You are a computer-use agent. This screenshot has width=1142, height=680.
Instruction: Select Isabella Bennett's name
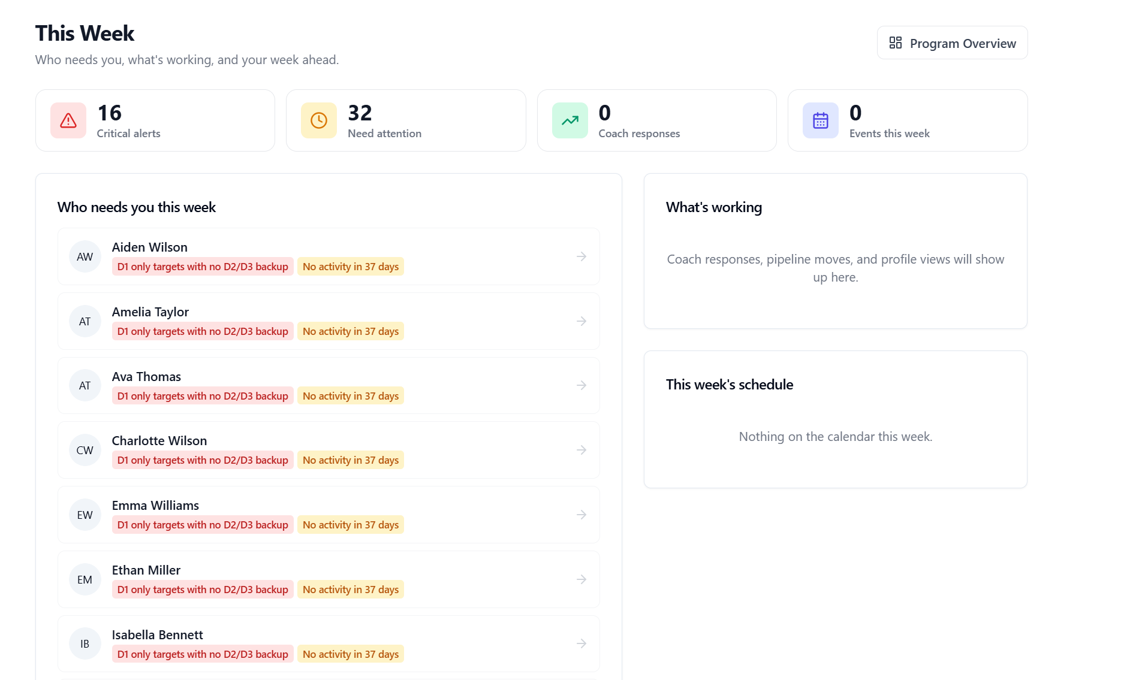pos(158,634)
